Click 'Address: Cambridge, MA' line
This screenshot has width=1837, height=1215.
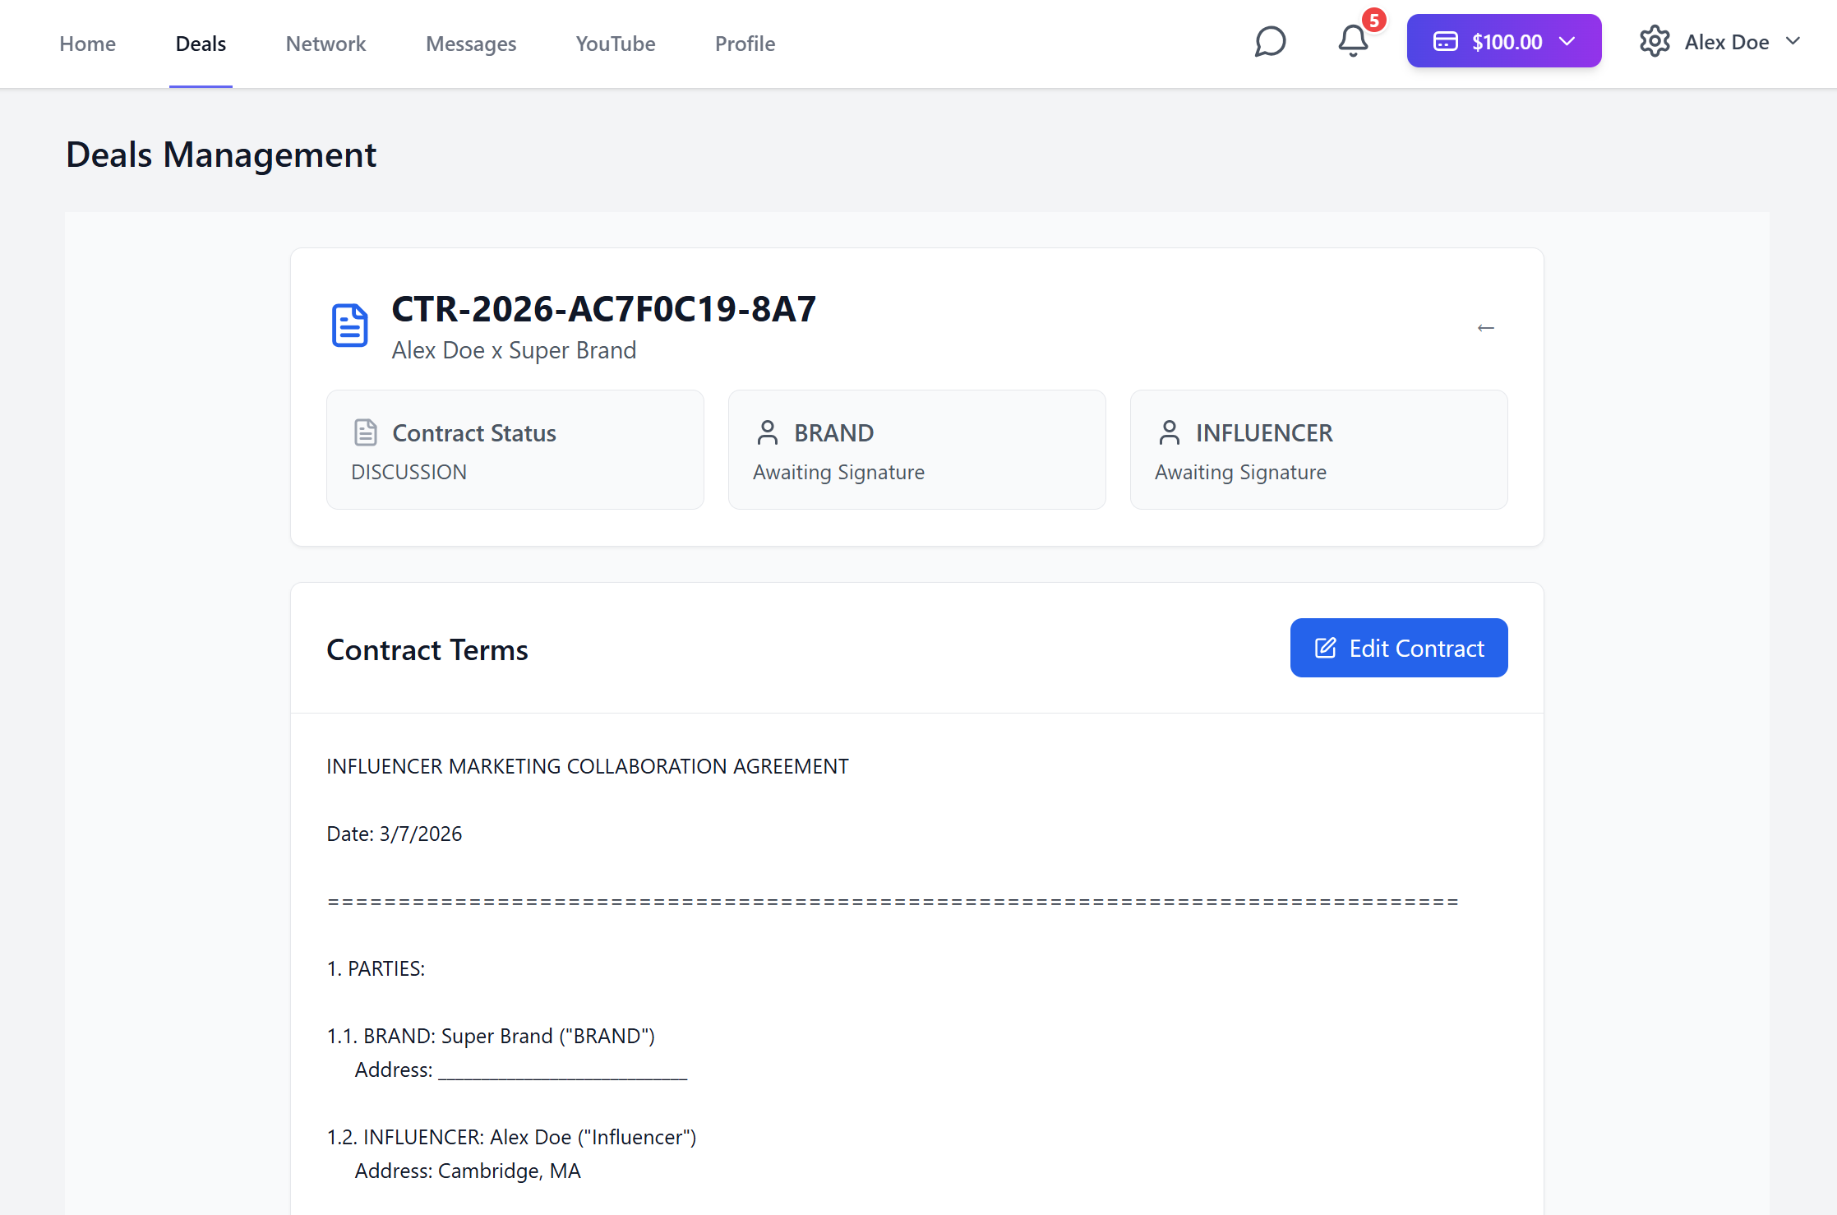coord(468,1171)
